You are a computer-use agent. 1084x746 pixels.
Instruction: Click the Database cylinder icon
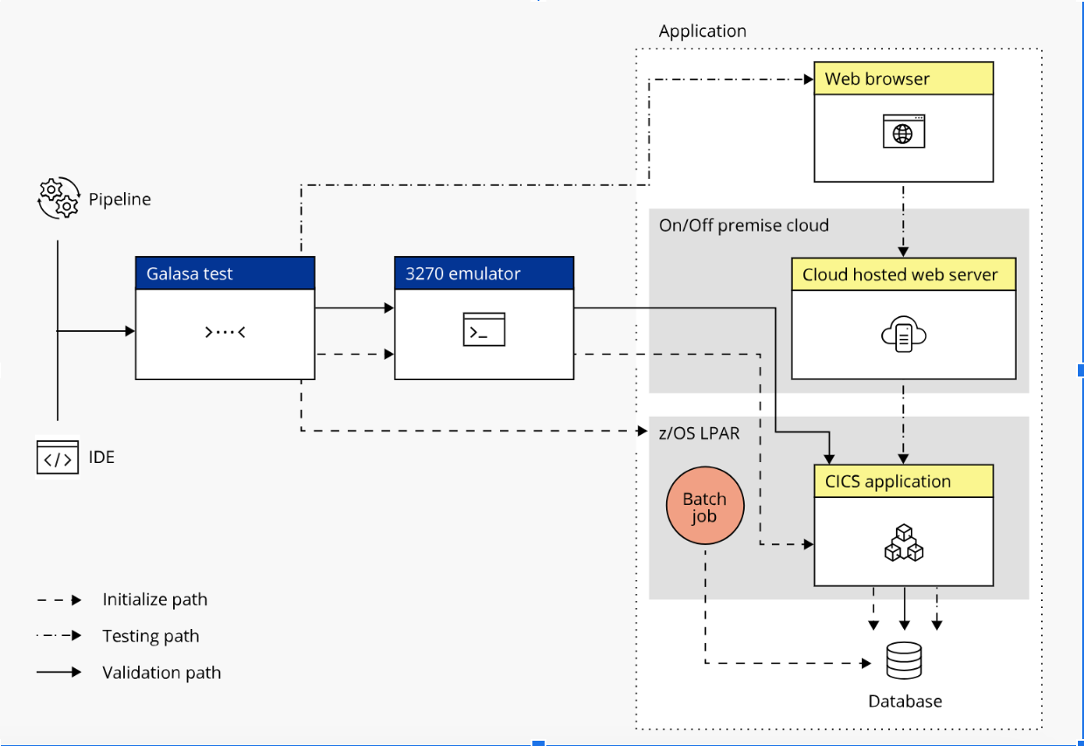coord(904,660)
